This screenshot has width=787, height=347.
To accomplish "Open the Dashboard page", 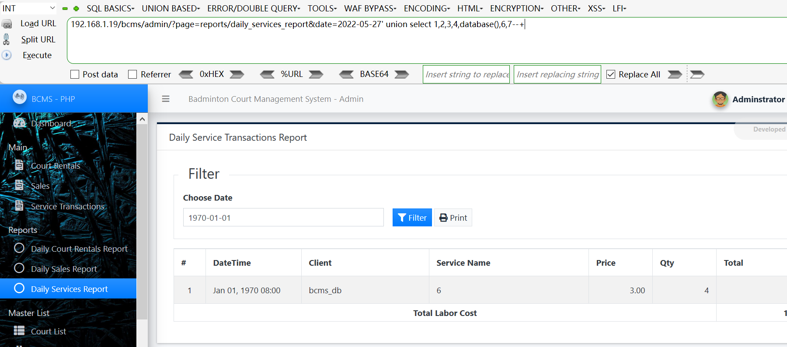I will pyautogui.click(x=51, y=124).
